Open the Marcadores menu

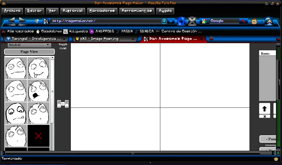[x=102, y=11]
